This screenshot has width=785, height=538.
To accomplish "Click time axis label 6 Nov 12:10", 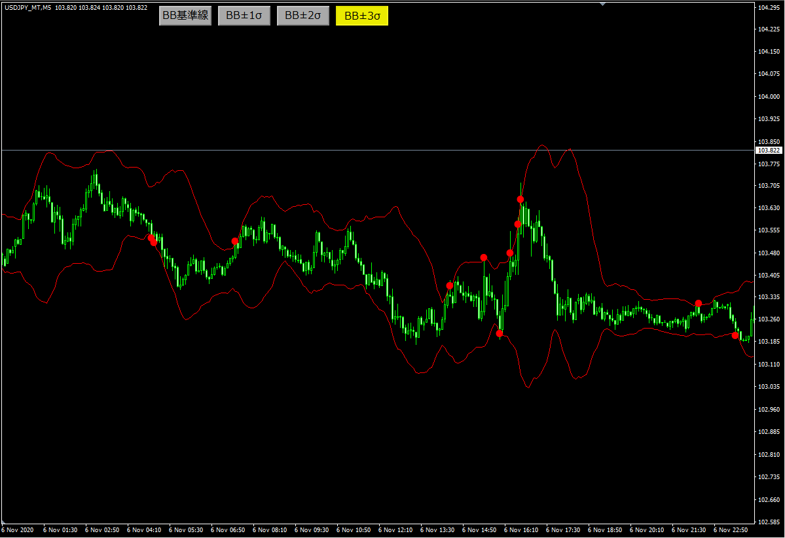I will (395, 529).
